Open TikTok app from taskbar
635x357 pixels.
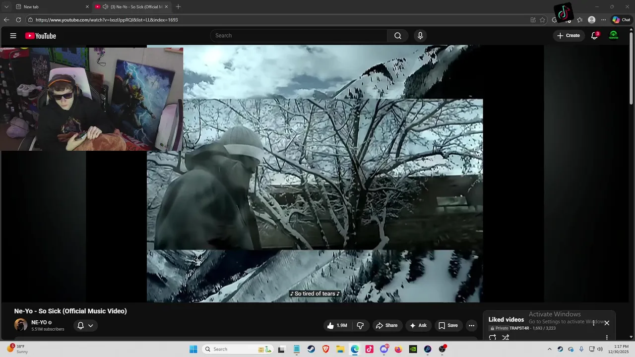pyautogui.click(x=369, y=349)
